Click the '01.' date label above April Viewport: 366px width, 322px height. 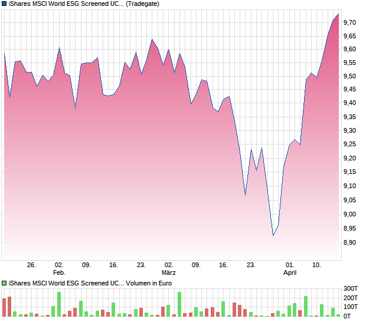pyautogui.click(x=290, y=265)
